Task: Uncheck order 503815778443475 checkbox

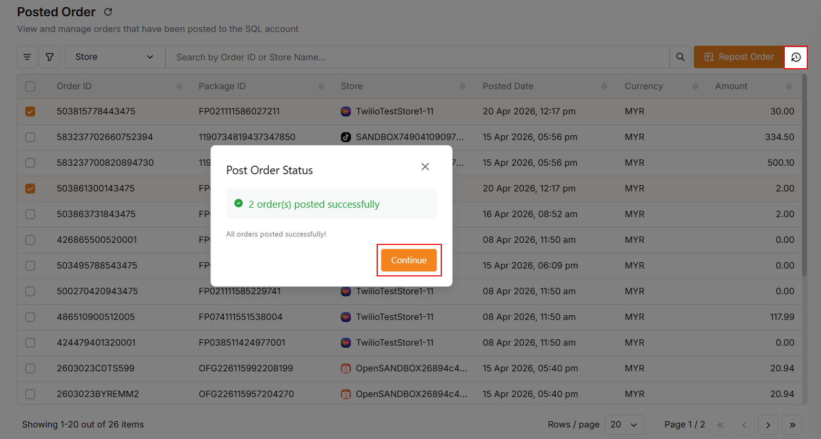Action: (30, 111)
